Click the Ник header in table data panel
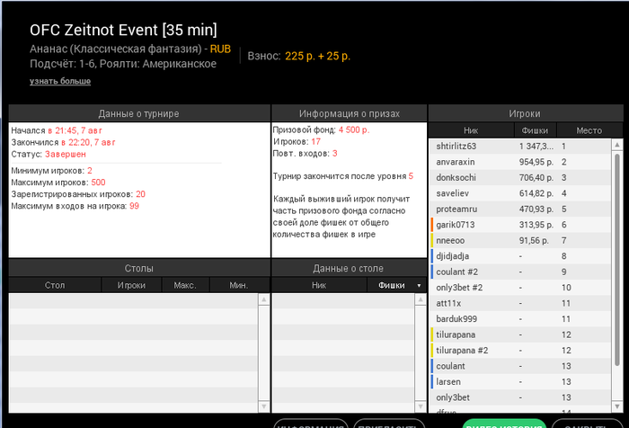This screenshot has width=629, height=428. coord(319,285)
